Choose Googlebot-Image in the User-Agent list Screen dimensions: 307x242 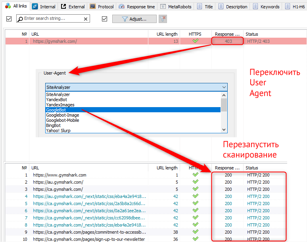click(133, 115)
